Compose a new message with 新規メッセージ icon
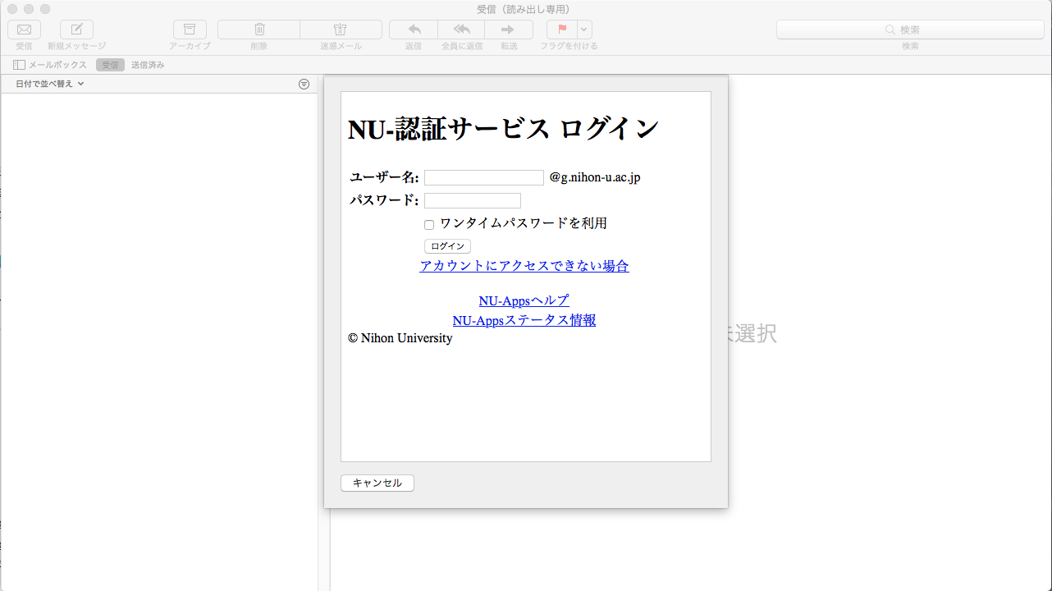The height and width of the screenshot is (591, 1052). click(x=76, y=30)
